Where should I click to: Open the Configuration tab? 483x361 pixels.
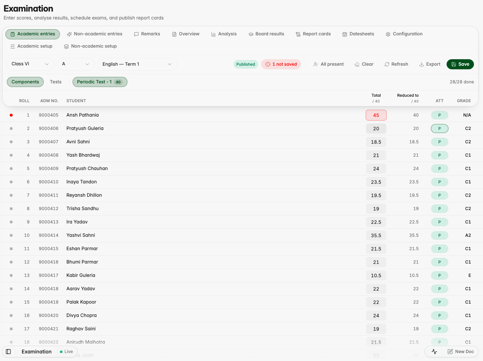pyautogui.click(x=404, y=34)
